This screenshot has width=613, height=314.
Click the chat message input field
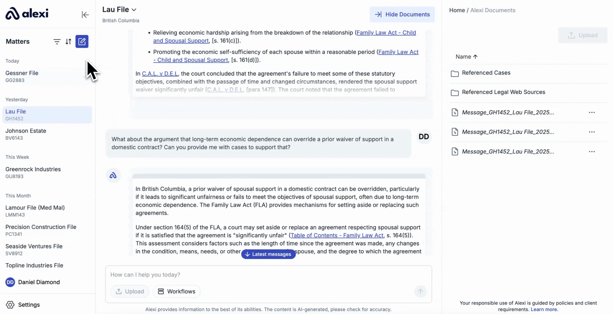262,275
